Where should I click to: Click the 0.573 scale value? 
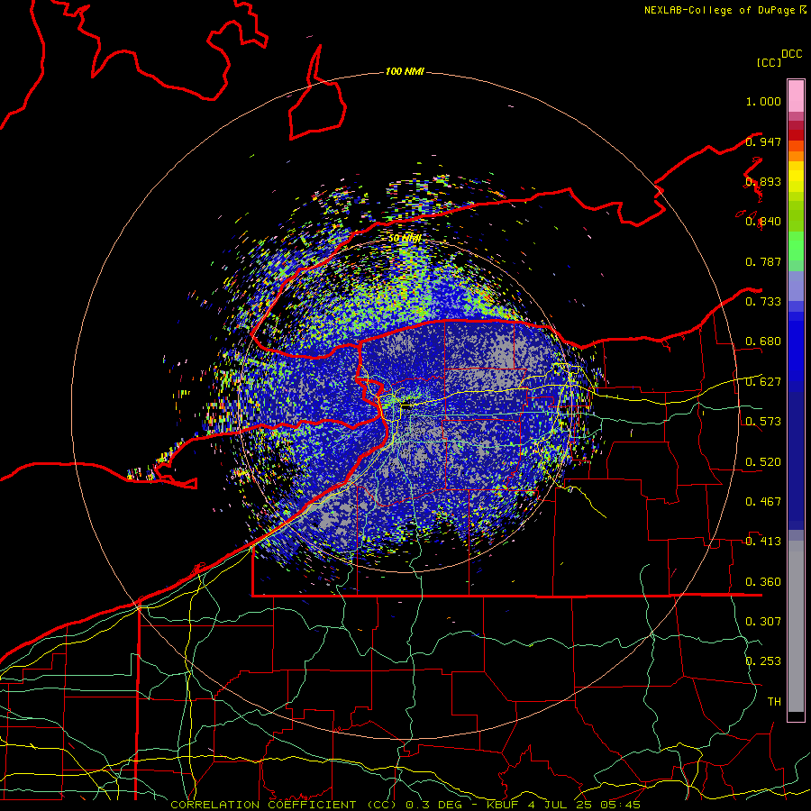click(763, 421)
